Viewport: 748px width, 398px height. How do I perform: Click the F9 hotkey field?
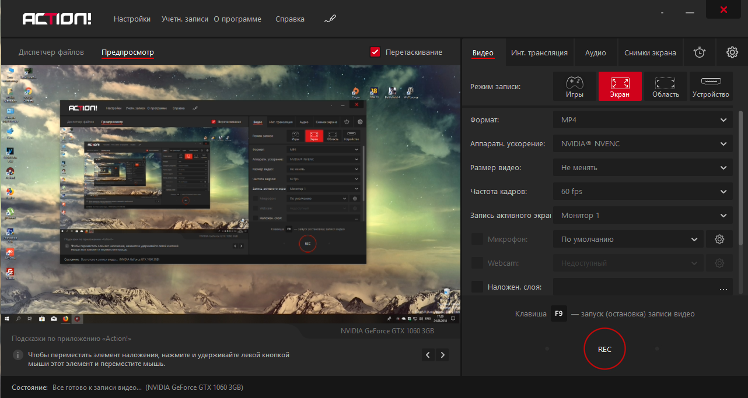click(558, 314)
